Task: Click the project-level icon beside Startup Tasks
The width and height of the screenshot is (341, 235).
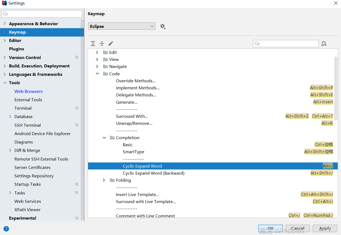Action: 77,184
